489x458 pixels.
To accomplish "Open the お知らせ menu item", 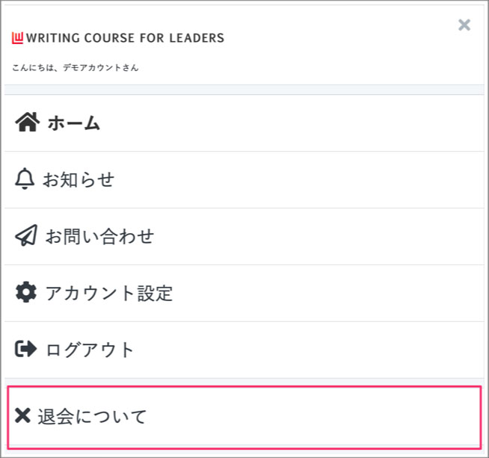I will (x=79, y=180).
